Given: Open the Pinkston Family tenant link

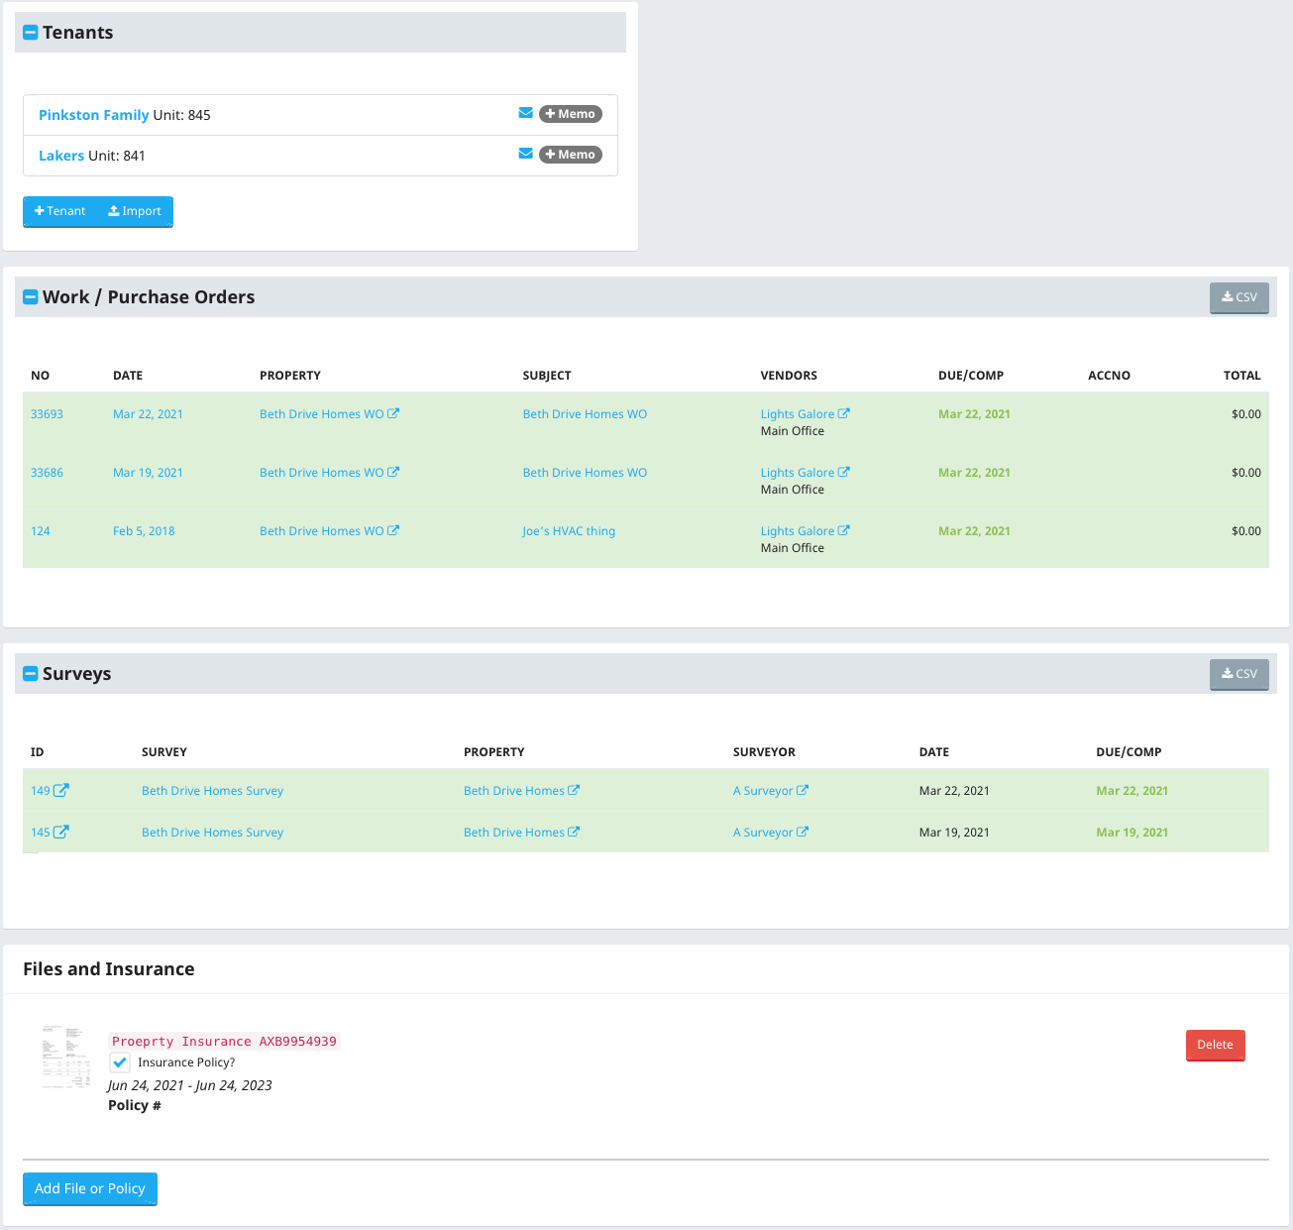Looking at the screenshot, I should pyautogui.click(x=94, y=115).
